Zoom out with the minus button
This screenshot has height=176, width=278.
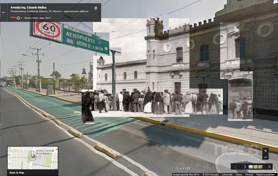point(266,157)
